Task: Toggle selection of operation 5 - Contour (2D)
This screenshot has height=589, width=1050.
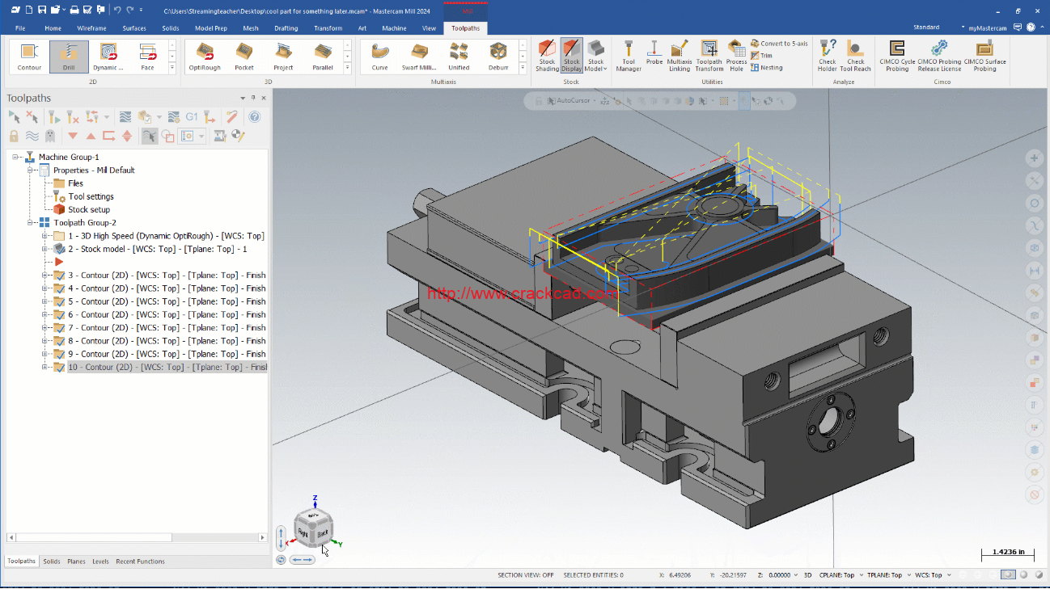Action: click(x=59, y=301)
